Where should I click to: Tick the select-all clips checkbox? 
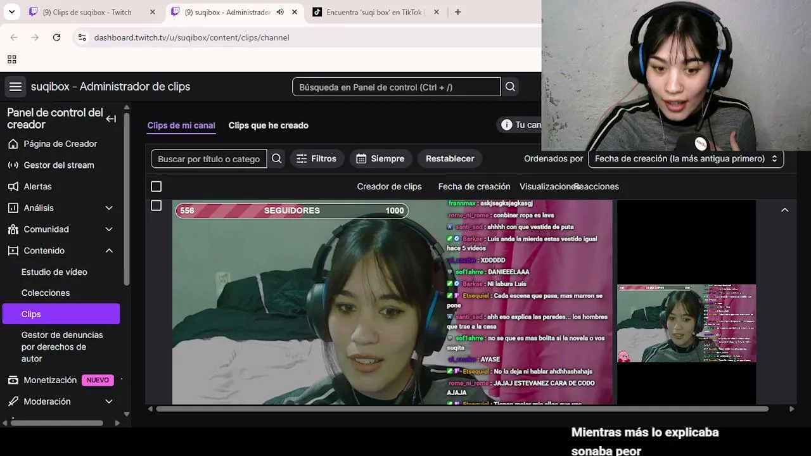click(156, 187)
